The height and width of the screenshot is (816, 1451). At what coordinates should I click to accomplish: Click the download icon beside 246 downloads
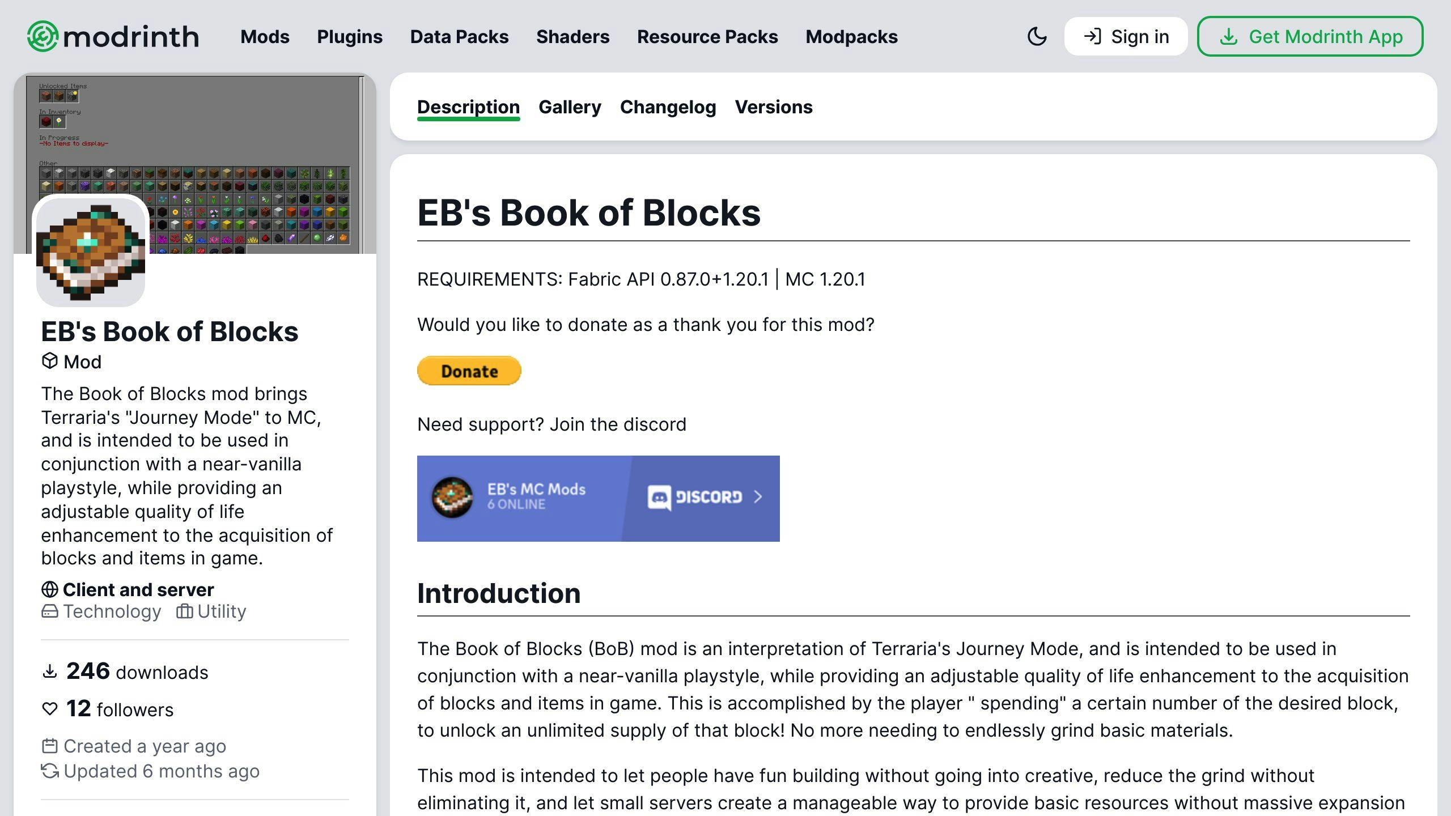click(49, 672)
